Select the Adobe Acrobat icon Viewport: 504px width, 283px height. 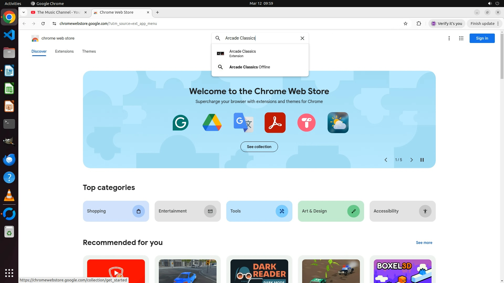[x=275, y=123]
